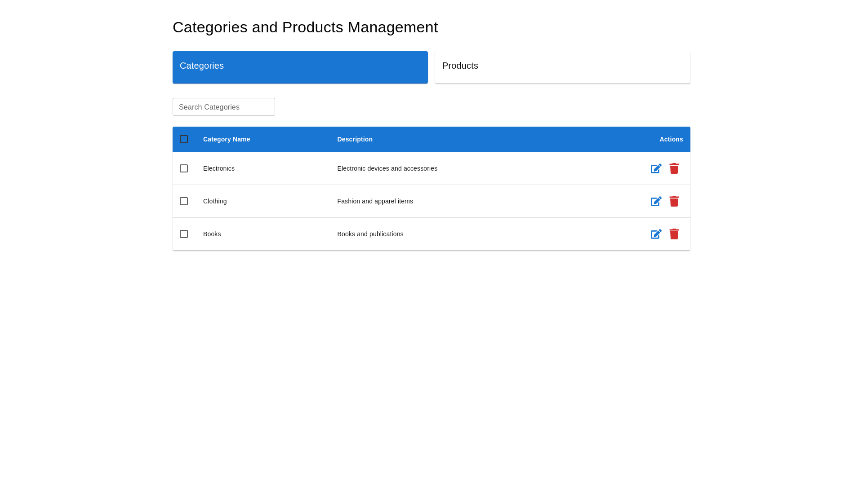Focus the Search Categories field
The image size is (863, 485).
click(x=223, y=107)
